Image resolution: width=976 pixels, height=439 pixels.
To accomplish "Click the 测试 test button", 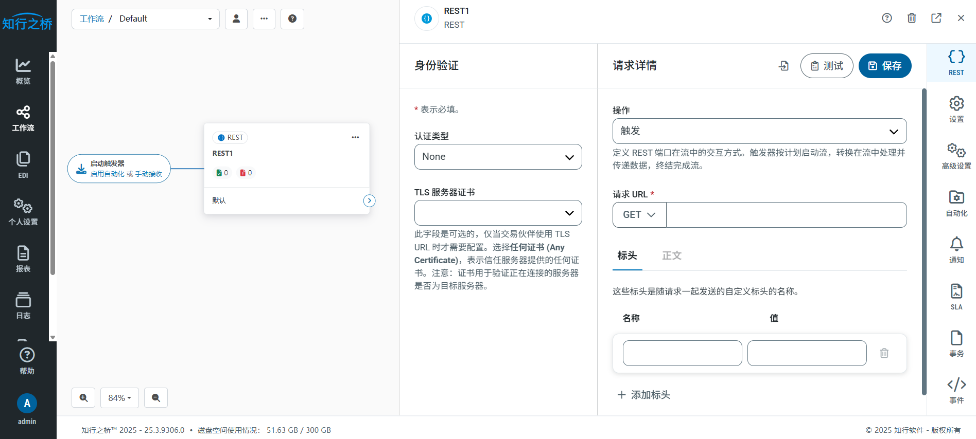I will pyautogui.click(x=826, y=66).
